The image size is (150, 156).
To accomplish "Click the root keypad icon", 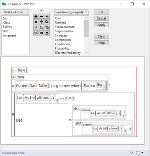I will [42, 27].
